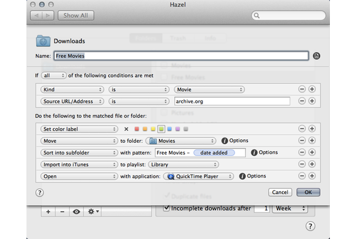This screenshot has width=357, height=239.
Task: Click the search field in the toolbar
Action: click(289, 15)
